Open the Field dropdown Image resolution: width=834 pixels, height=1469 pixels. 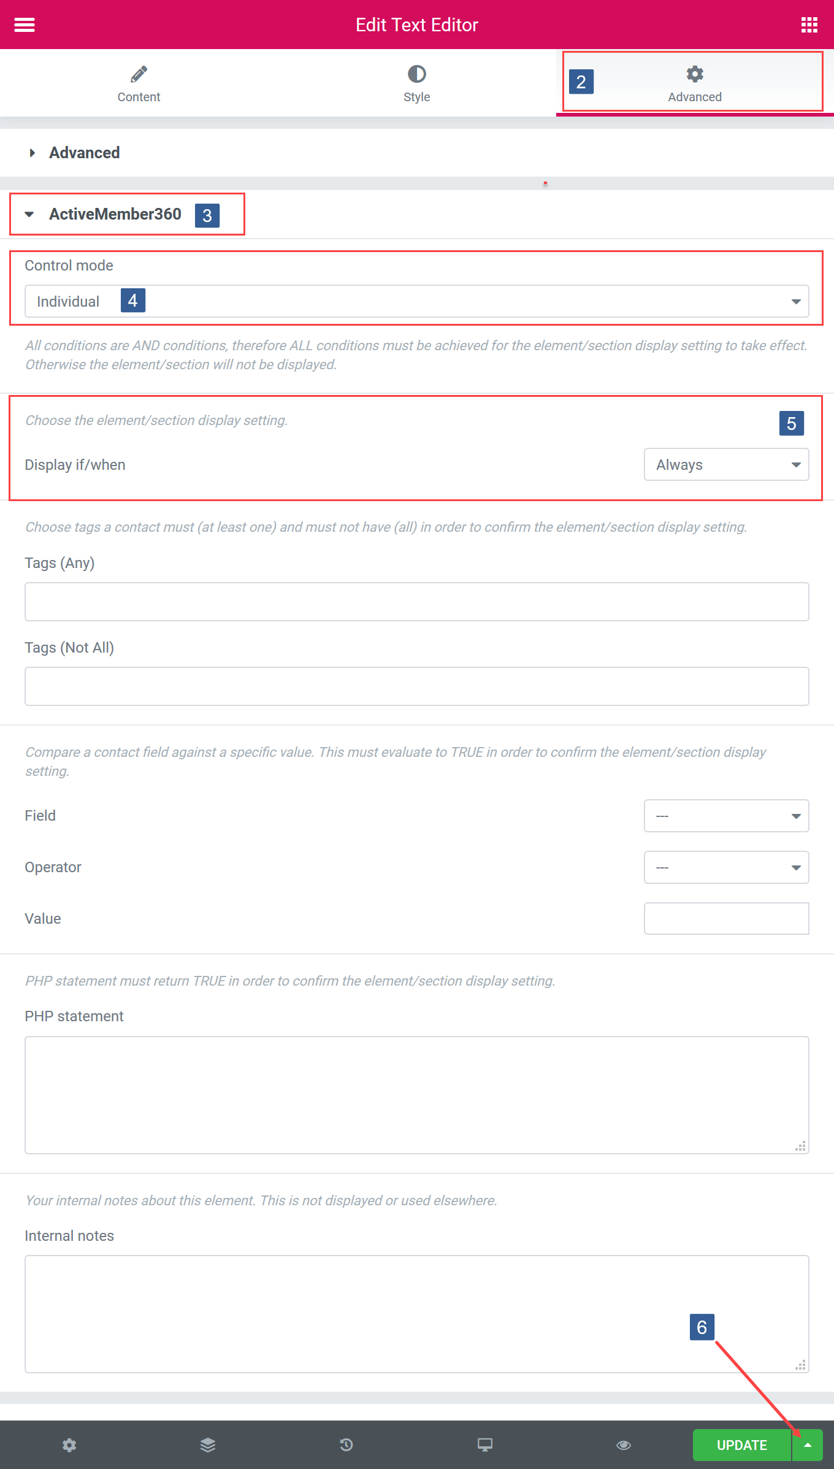(x=726, y=816)
